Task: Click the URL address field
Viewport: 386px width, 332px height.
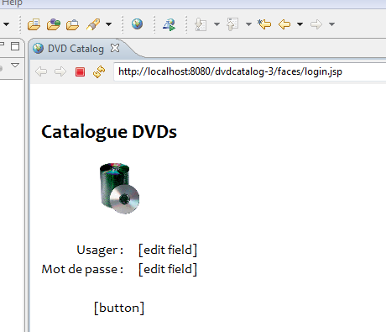Action: point(250,71)
